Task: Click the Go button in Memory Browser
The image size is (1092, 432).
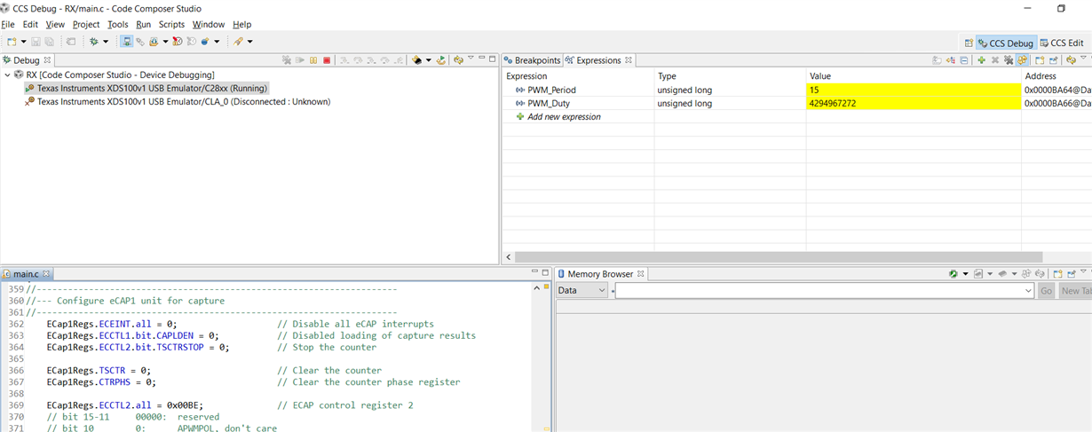Action: click(1046, 291)
